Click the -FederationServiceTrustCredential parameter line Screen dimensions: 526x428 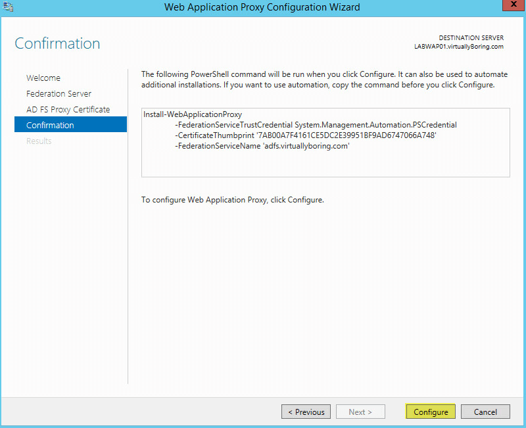[316, 125]
